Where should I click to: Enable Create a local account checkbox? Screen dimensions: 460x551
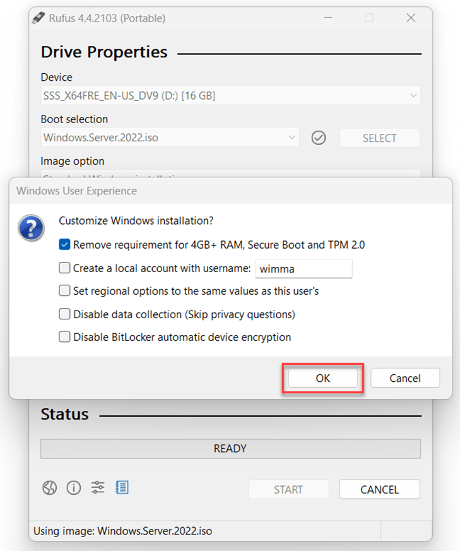coord(64,268)
